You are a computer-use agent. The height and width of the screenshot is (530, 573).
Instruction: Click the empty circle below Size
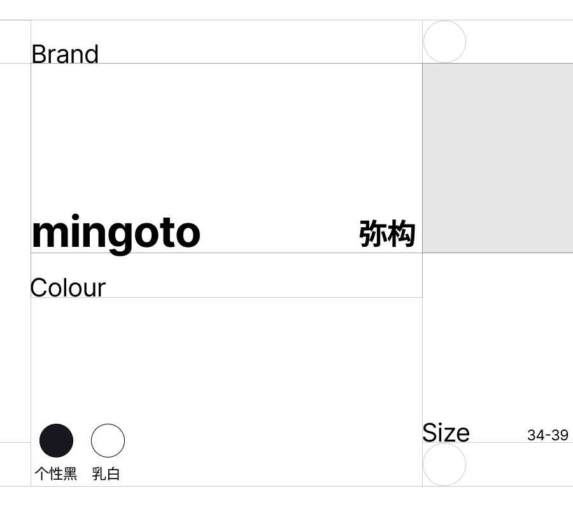point(444,464)
